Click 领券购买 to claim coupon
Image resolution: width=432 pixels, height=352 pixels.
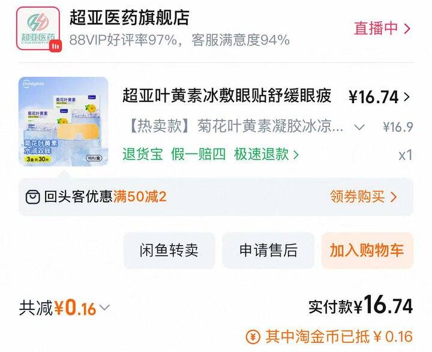(364, 197)
